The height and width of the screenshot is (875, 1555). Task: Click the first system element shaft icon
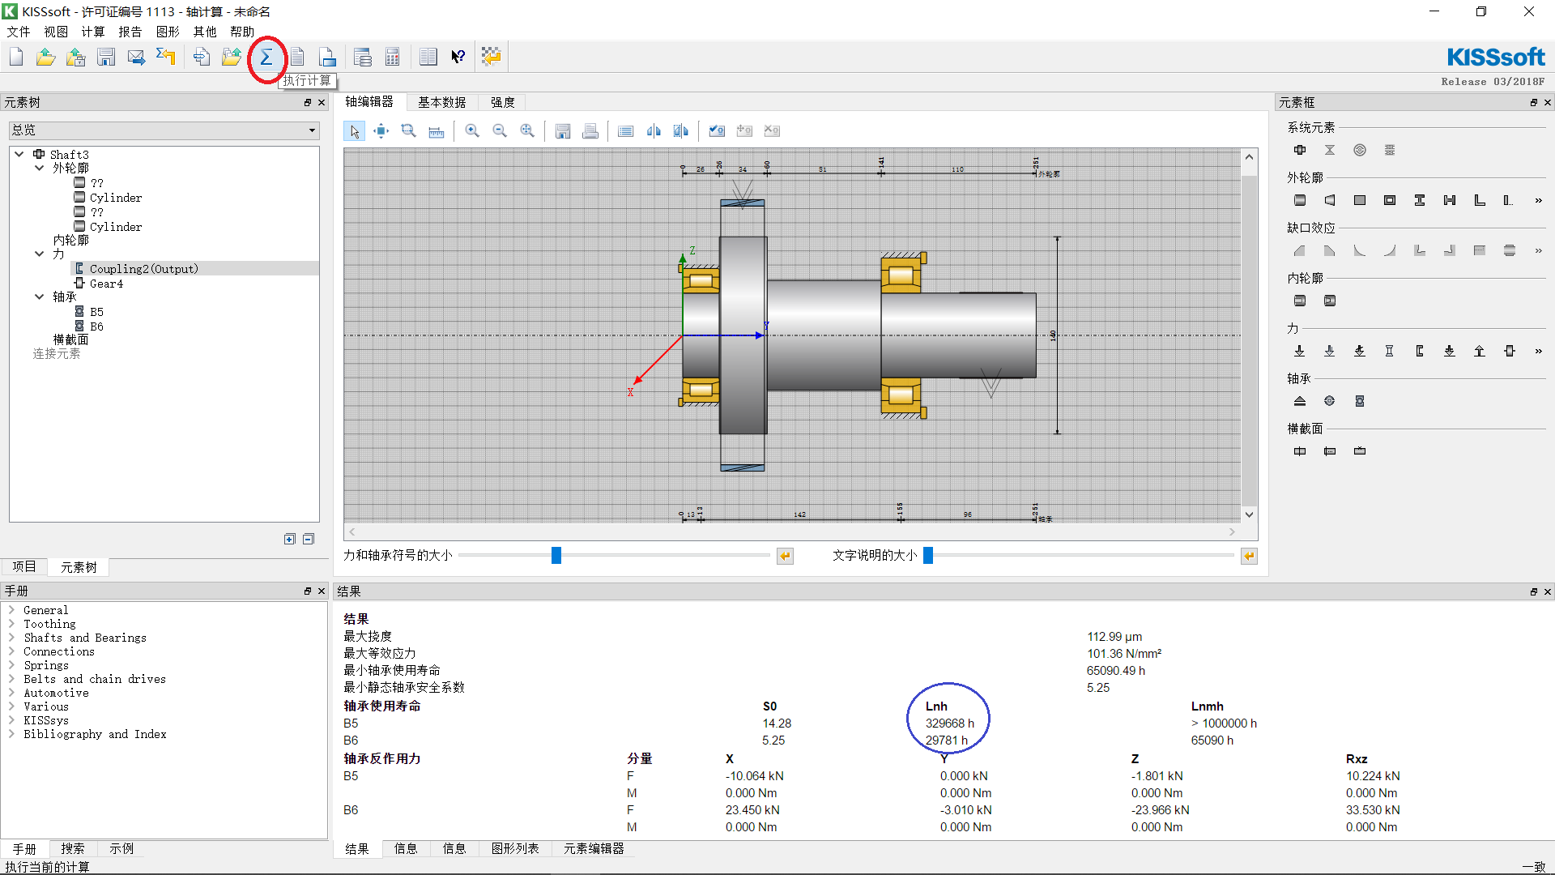1300,150
